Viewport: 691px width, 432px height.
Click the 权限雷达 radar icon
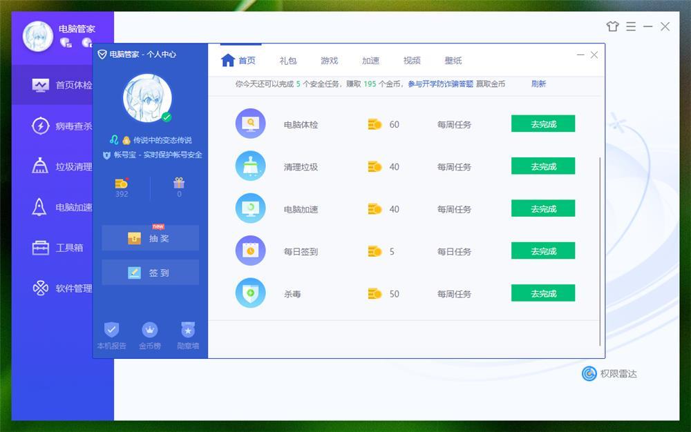tap(589, 373)
